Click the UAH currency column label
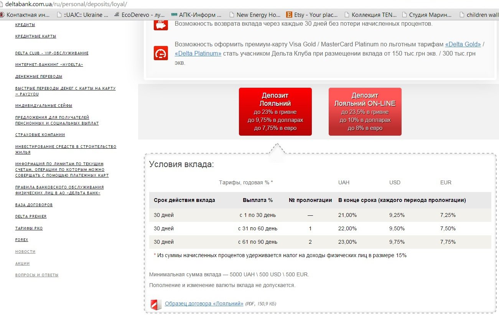 point(344,182)
